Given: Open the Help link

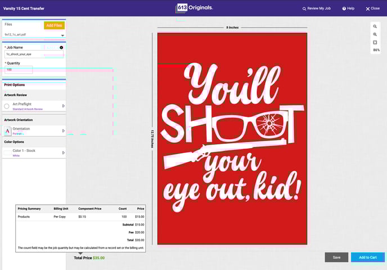Looking at the screenshot, I should tap(348, 8).
